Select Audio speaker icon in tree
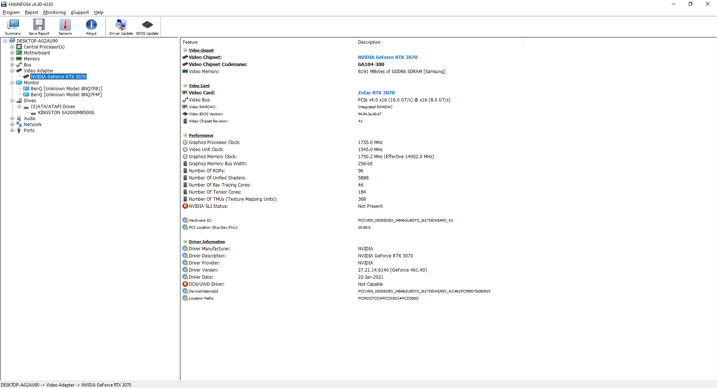The image size is (717, 388). click(x=19, y=118)
